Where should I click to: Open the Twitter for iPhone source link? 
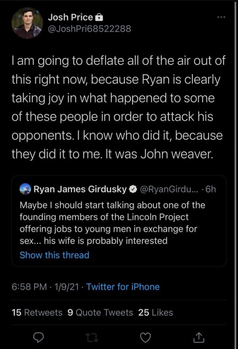(x=123, y=287)
